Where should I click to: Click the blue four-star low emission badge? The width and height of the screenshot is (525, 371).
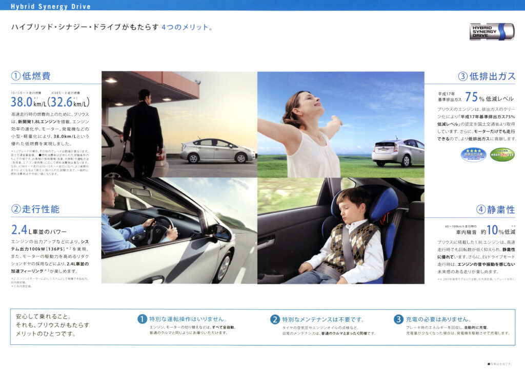click(x=473, y=155)
